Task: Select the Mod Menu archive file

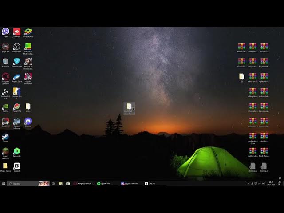Action: 264,152
